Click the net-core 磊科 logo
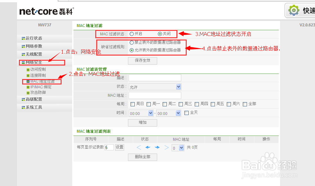Image resolution: width=315 pixels, height=186 pixels. [46, 11]
